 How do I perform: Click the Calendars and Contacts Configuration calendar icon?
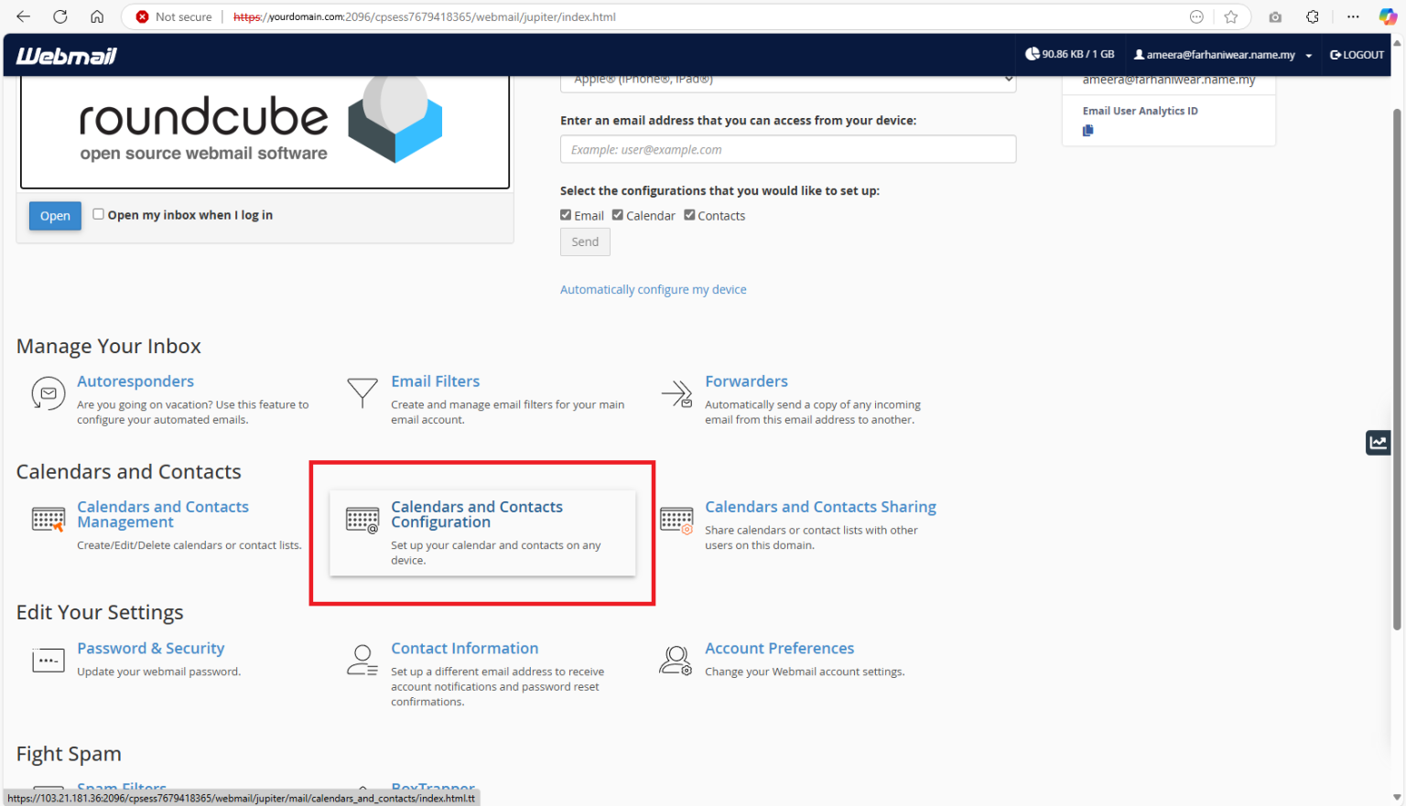[x=362, y=519]
